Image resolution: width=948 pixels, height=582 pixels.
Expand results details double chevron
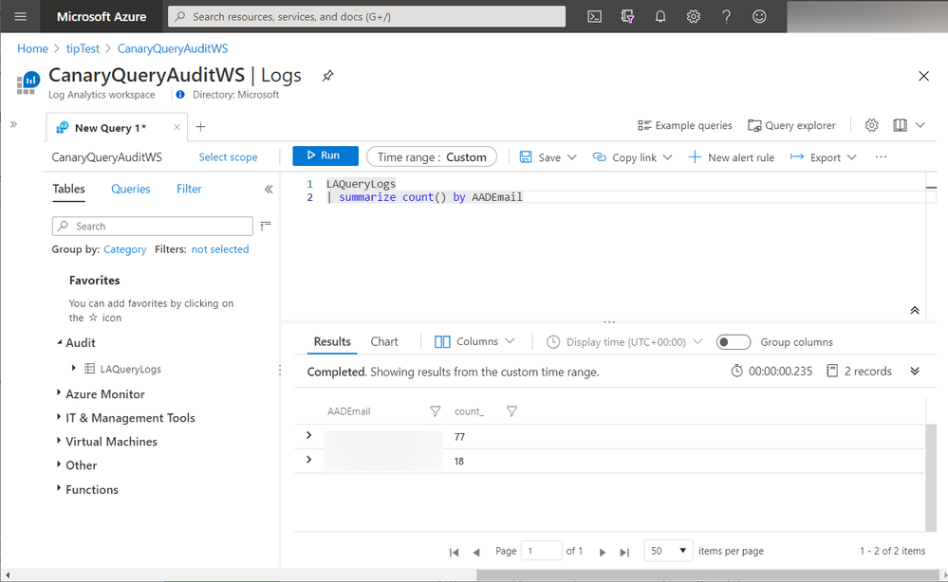(915, 372)
